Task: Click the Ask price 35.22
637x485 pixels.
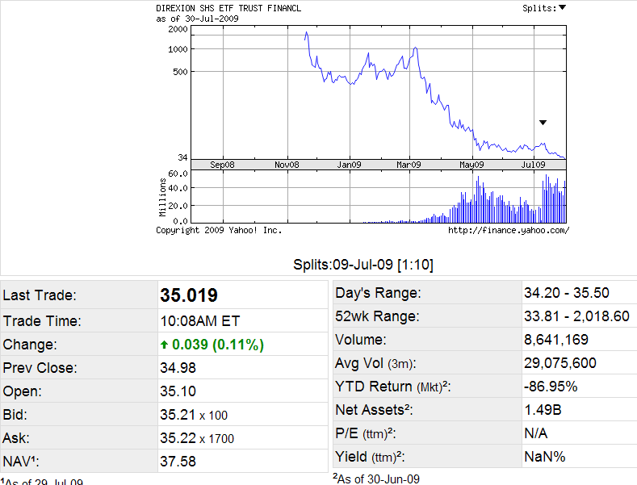Action: coord(178,438)
